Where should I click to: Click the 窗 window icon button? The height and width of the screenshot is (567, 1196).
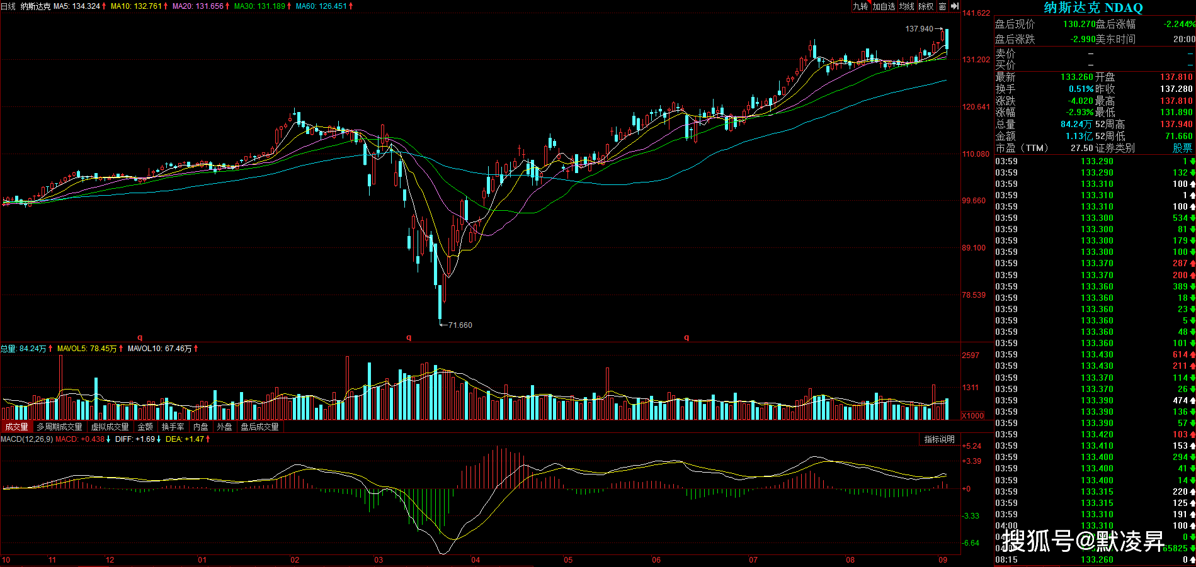(x=942, y=6)
